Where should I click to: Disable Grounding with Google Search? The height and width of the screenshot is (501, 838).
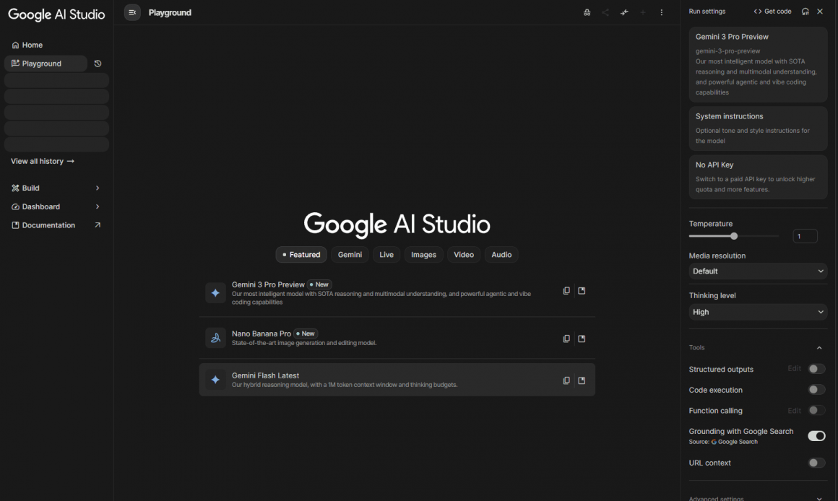(x=816, y=436)
